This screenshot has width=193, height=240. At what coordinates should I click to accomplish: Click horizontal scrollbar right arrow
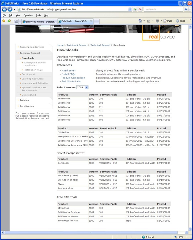point(186,232)
